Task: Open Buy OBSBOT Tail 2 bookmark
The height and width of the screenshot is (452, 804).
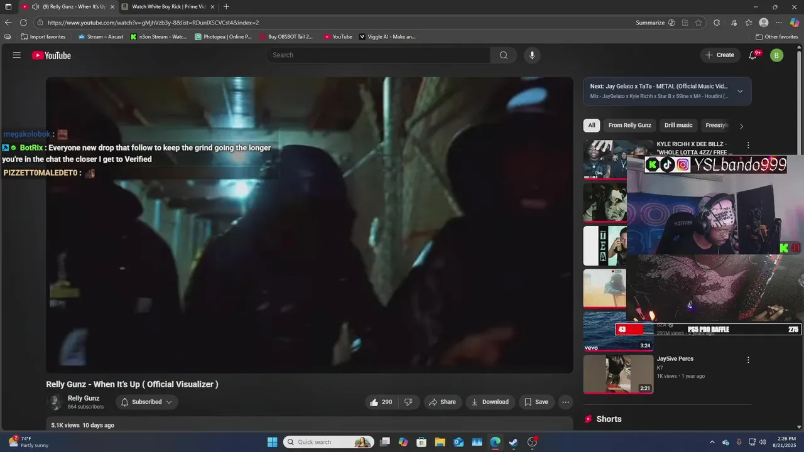Action: tap(286, 37)
